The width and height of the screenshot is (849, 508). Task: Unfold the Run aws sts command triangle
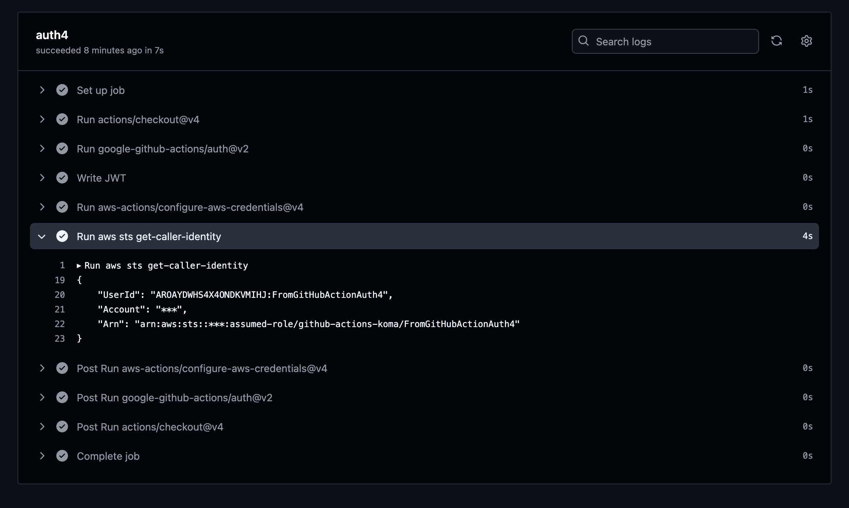pyautogui.click(x=79, y=266)
